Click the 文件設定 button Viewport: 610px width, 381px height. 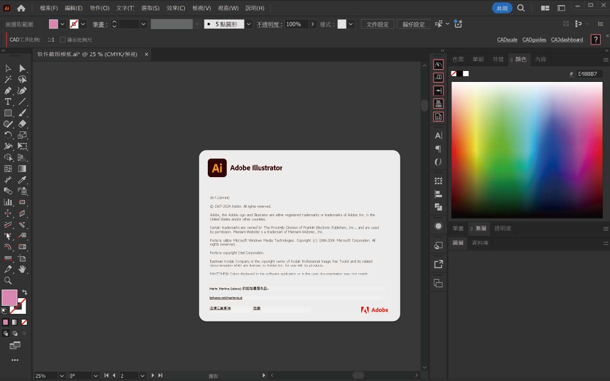[x=377, y=24]
